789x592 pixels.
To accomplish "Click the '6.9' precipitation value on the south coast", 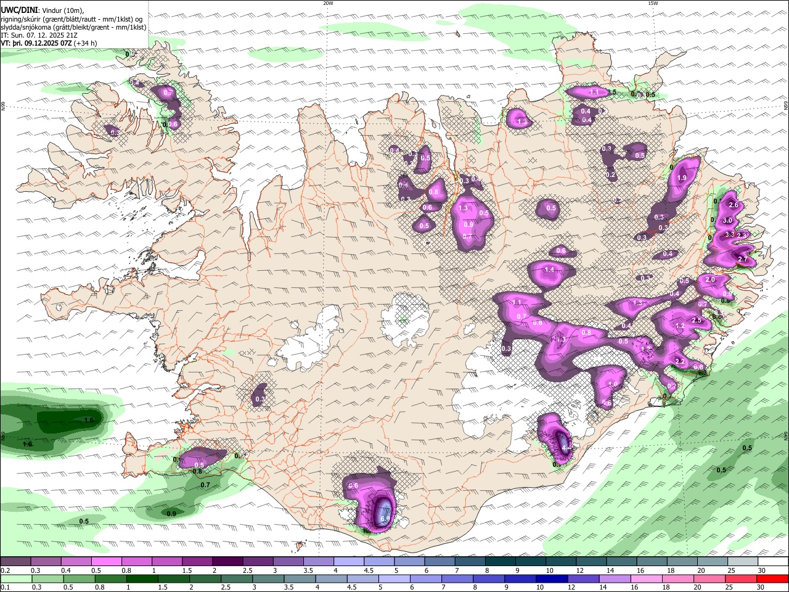I will [x=385, y=519].
